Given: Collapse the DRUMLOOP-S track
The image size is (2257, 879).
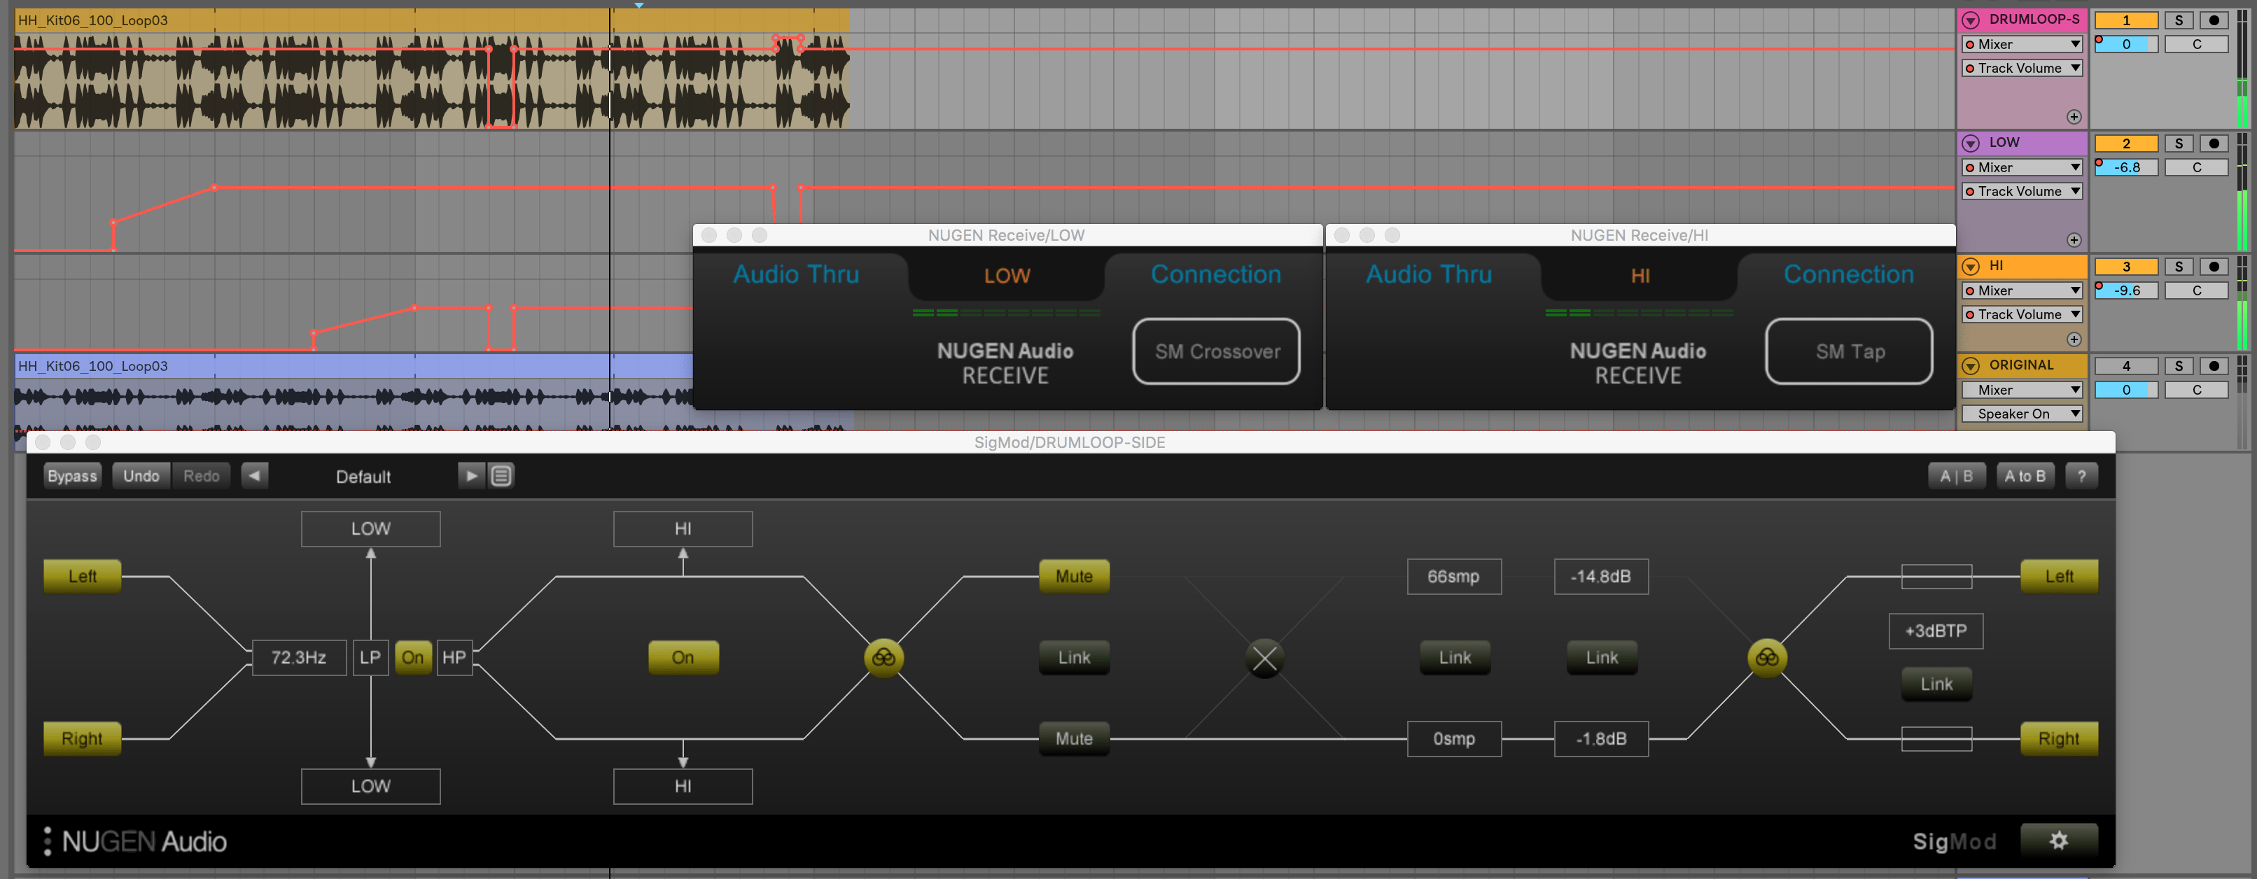Looking at the screenshot, I should (x=1971, y=20).
